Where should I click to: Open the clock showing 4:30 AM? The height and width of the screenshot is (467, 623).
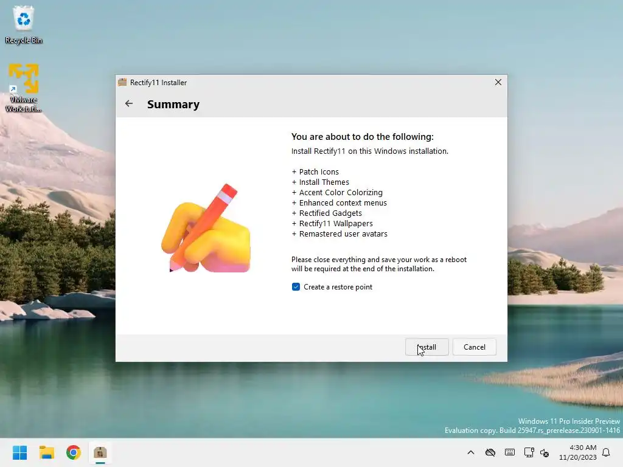(x=578, y=452)
